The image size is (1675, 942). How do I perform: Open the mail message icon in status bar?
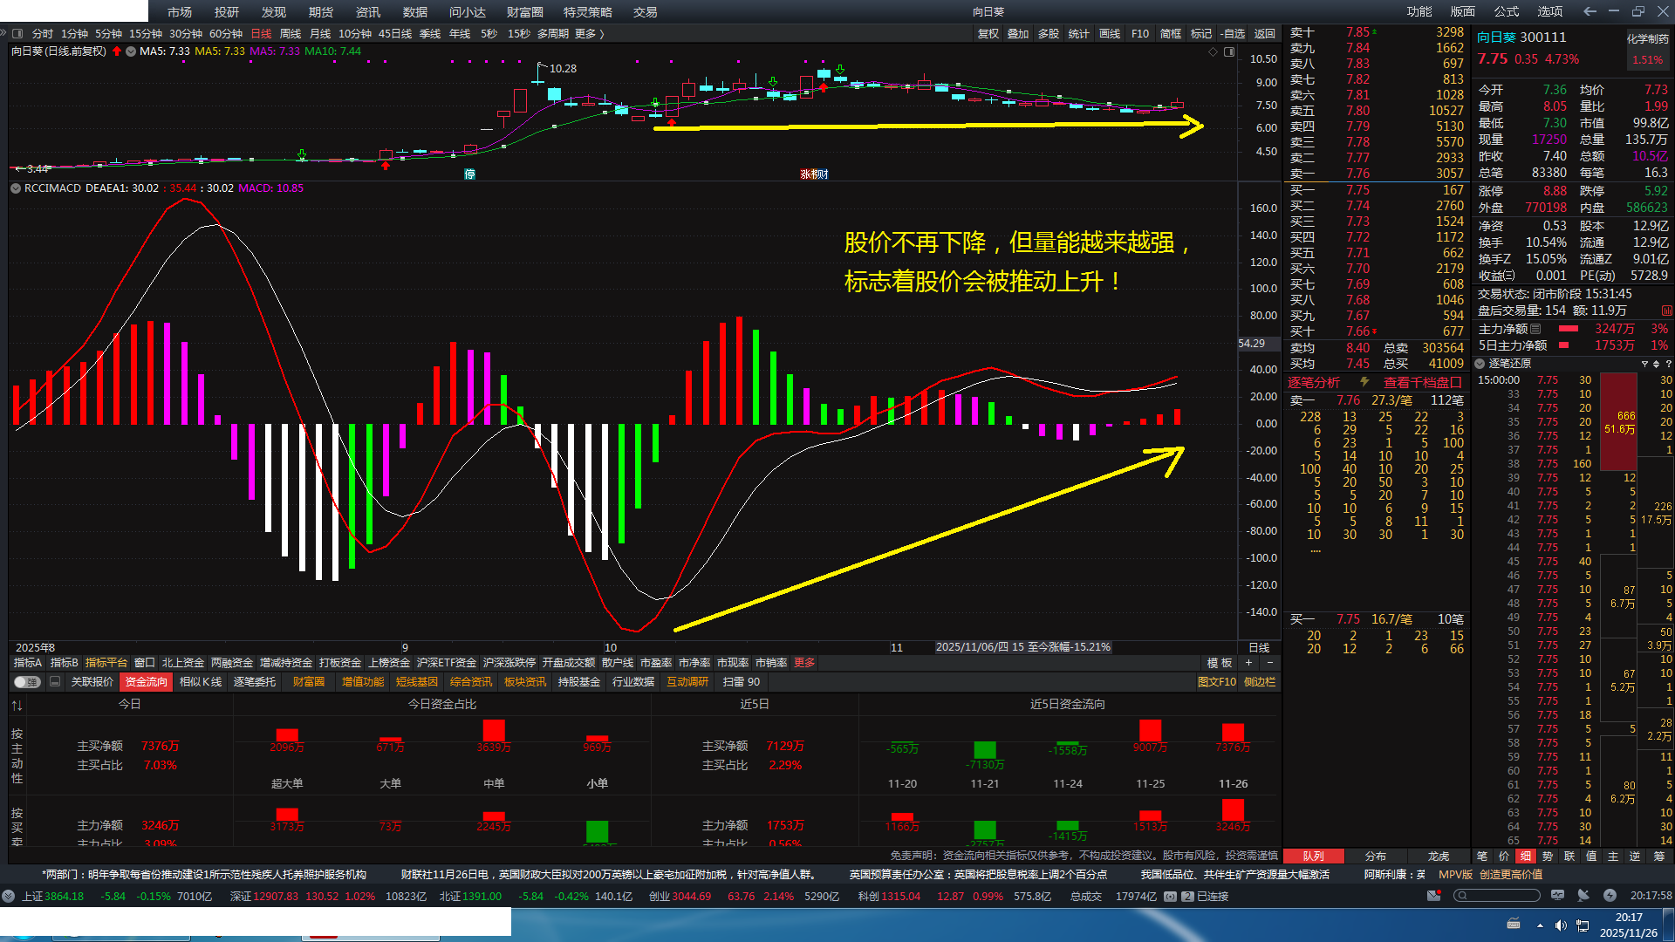point(1433,896)
